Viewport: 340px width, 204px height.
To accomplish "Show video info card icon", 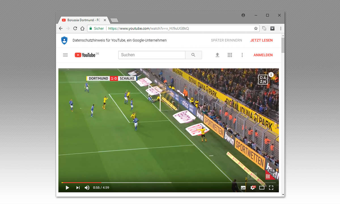I will pos(271,75).
